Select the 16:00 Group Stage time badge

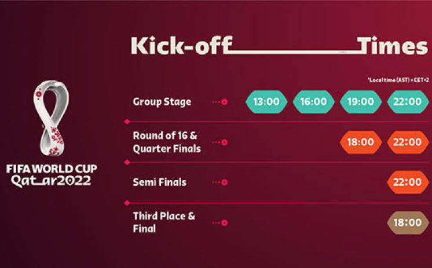[313, 102]
